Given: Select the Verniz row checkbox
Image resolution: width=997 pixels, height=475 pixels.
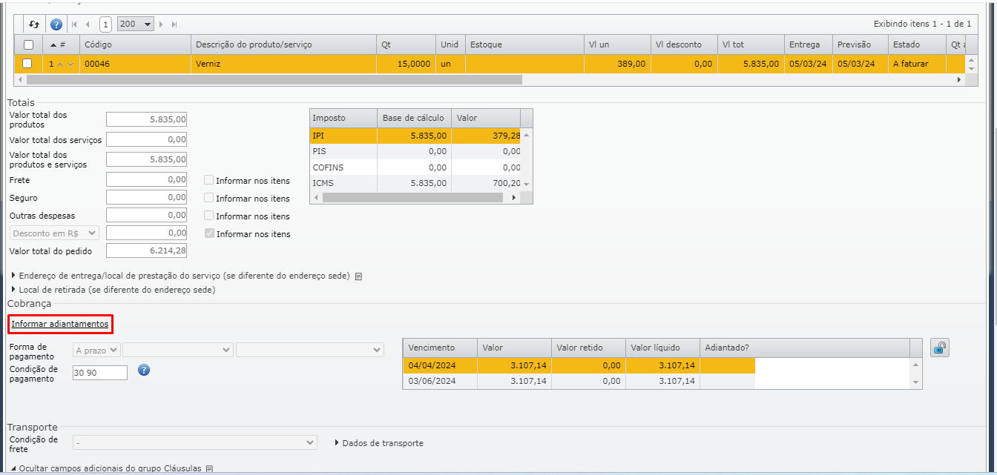Looking at the screenshot, I should (x=27, y=64).
